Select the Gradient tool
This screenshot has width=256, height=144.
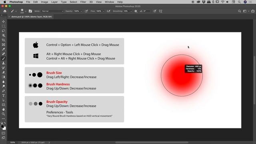(x=4, y=77)
